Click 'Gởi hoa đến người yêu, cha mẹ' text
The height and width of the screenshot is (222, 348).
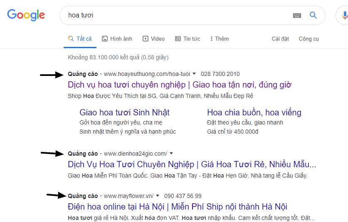[121, 122]
